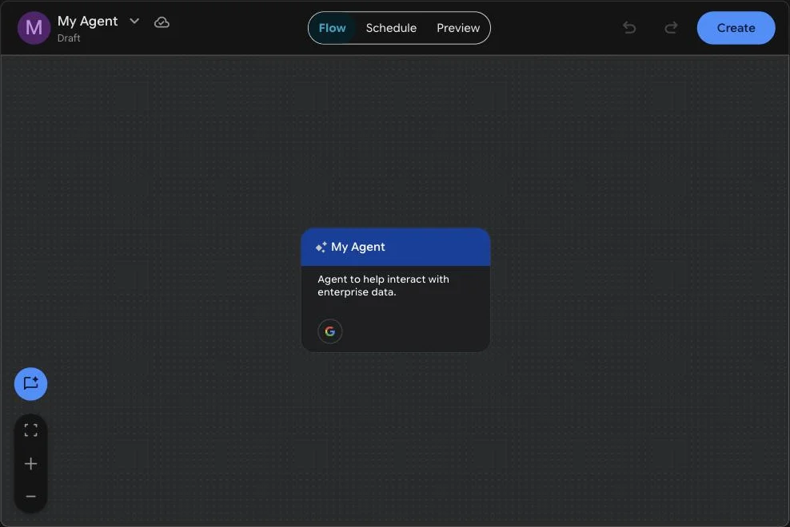
Task: Open the Schedule tab
Action: coord(391,28)
